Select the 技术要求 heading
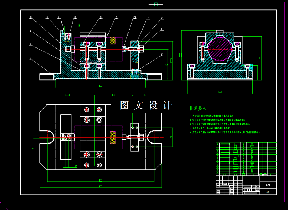Viewport: 288px width, 210px height. tap(198, 108)
